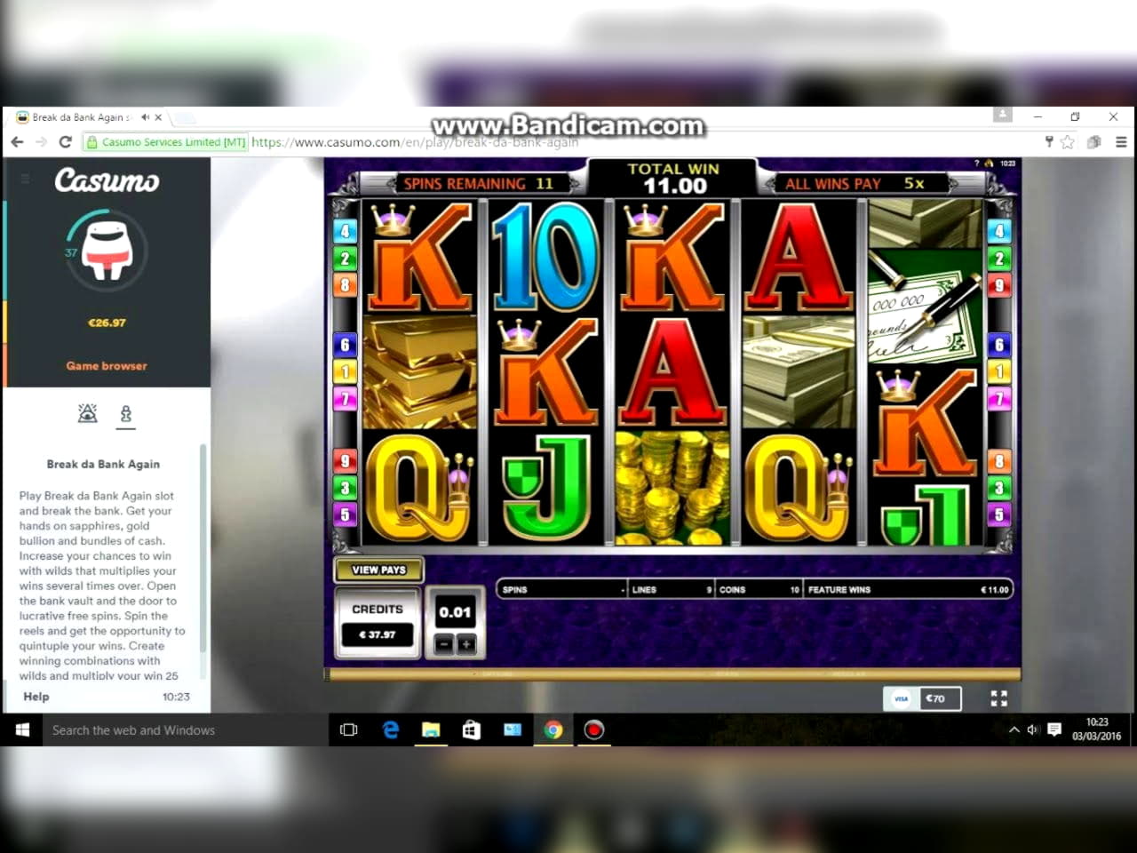Open the system volume tray icon

click(x=1033, y=729)
